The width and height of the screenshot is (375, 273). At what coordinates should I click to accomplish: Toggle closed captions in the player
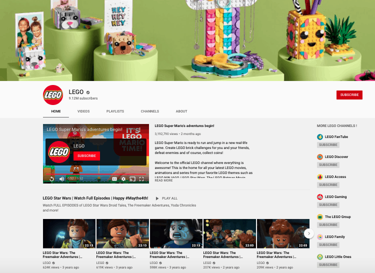[114, 179]
